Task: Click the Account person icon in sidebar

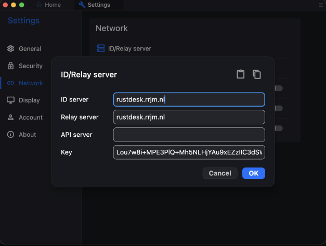Action: click(10, 118)
